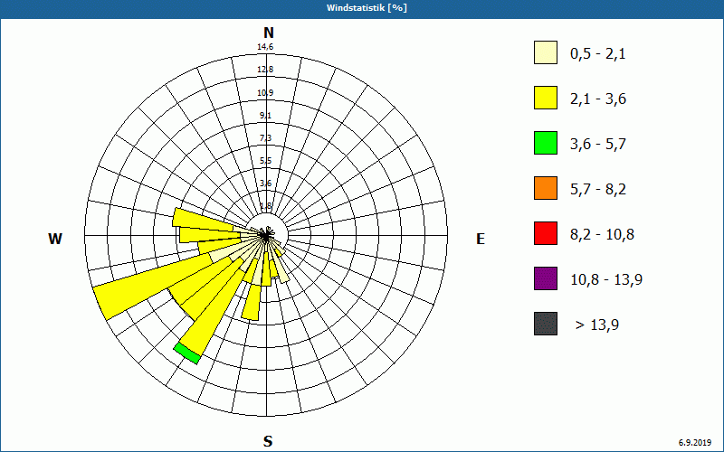Click the 3,6 radial axis value

tap(265, 184)
